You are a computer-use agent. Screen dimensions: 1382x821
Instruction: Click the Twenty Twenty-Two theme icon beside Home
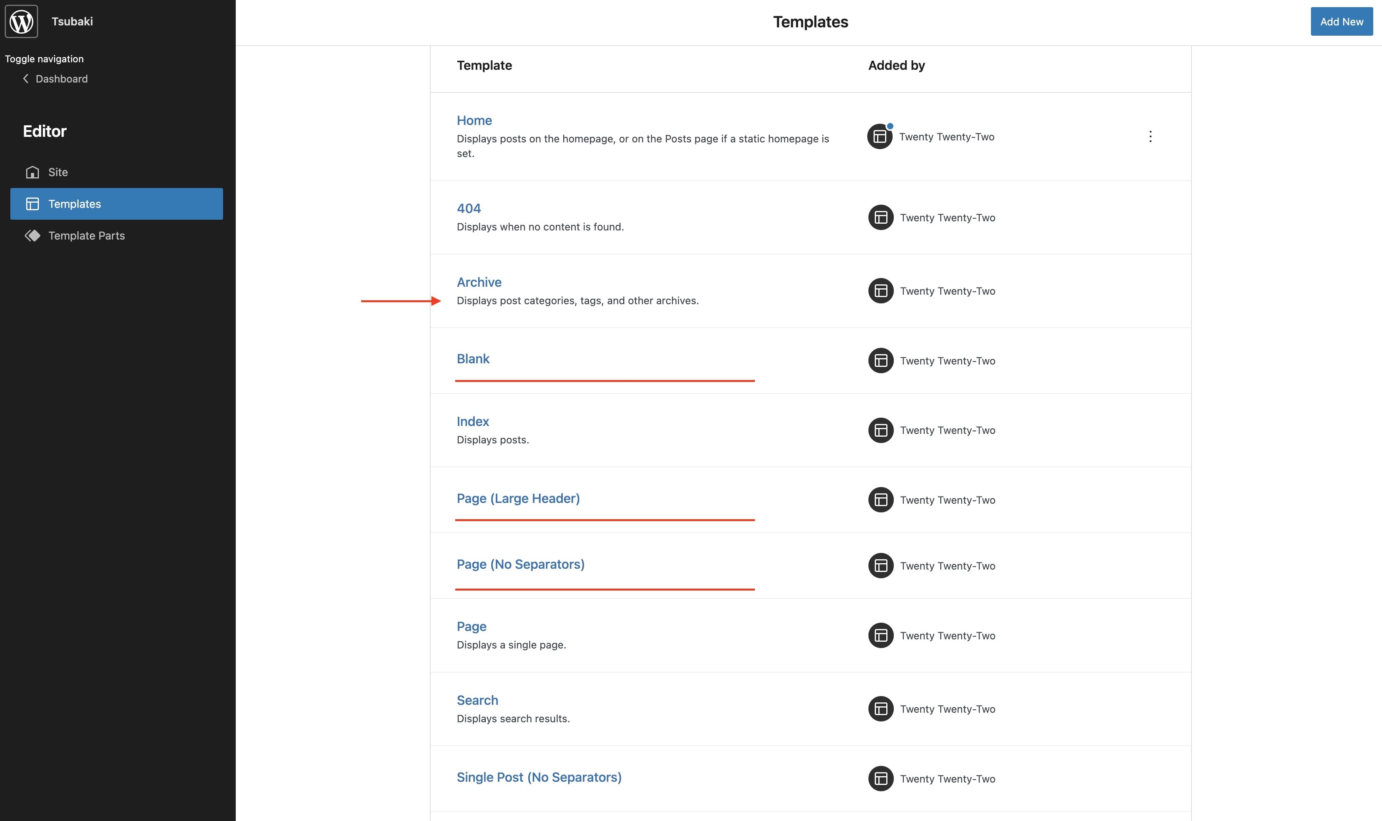tap(880, 136)
